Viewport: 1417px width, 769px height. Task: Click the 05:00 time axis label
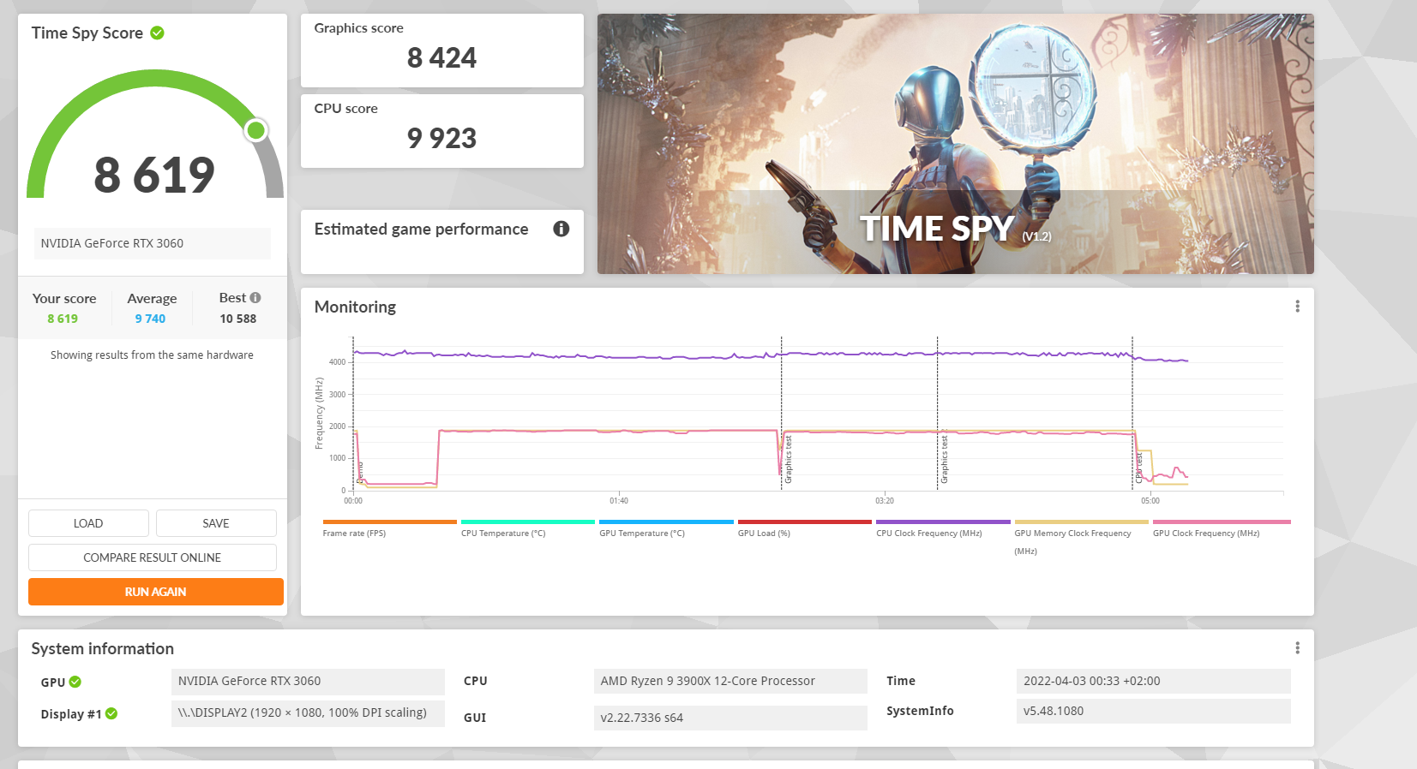(x=1150, y=501)
